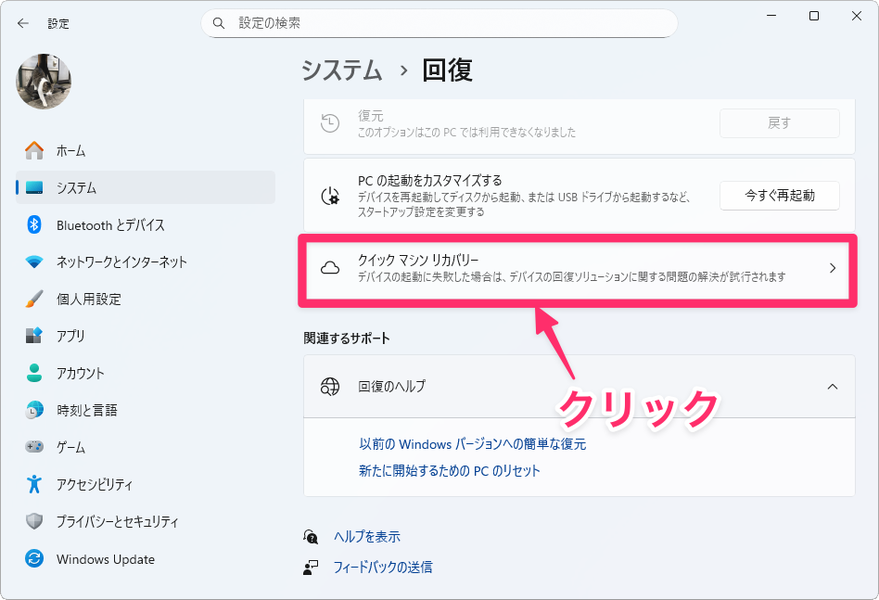Close the 設定 window
The height and width of the screenshot is (600, 879).
857,16
